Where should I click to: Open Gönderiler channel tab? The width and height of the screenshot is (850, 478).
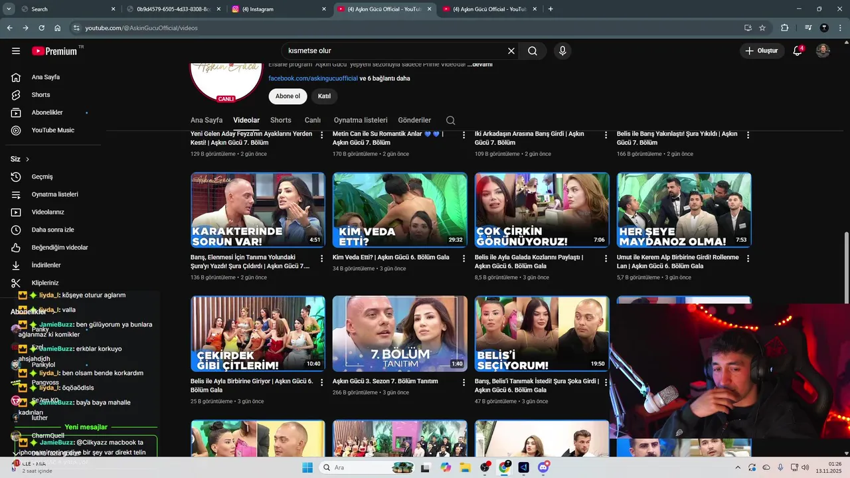(x=414, y=120)
